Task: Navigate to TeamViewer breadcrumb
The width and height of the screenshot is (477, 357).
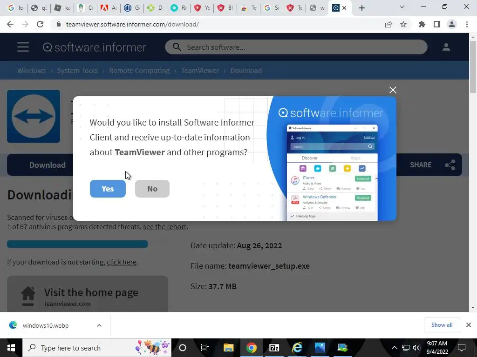Action: 200,71
